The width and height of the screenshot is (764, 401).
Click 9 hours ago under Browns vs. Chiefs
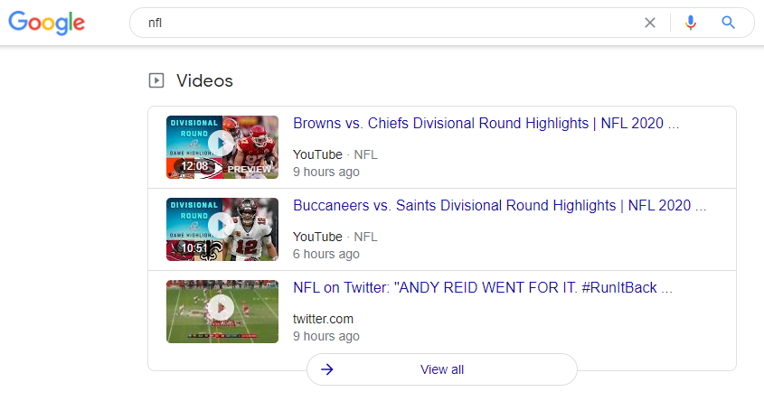tap(326, 172)
